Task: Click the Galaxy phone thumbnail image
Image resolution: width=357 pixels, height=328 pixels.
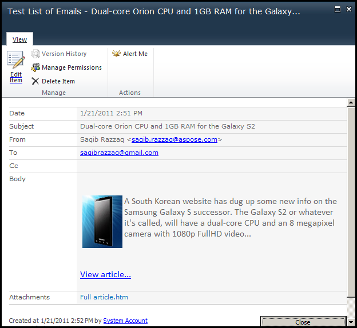Action: [x=102, y=222]
